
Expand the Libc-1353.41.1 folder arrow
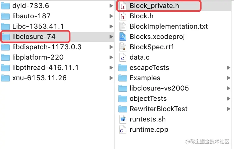(111, 26)
